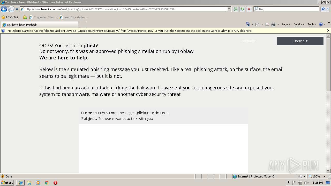
Task: Open the Page menu
Action: [x=286, y=24]
